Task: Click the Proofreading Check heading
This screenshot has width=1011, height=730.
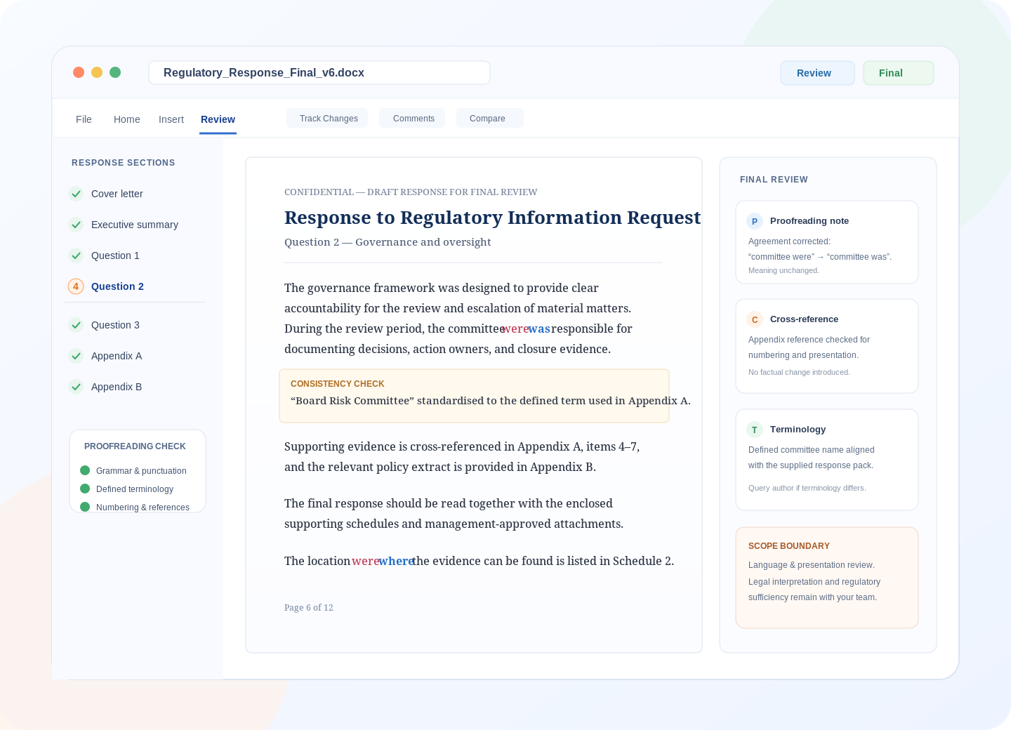Action: [x=135, y=446]
